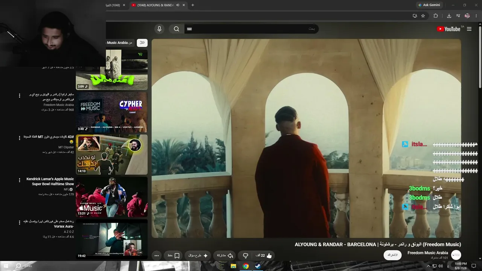Viewport: 482px width, 271px height.
Task: Select the 'Music Arabia' filter chip
Action: tap(119, 43)
